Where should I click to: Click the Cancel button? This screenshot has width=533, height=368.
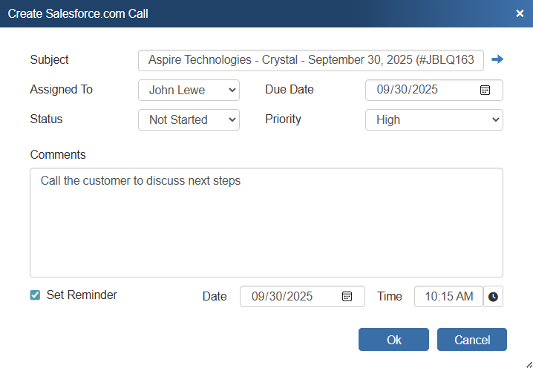(x=471, y=340)
